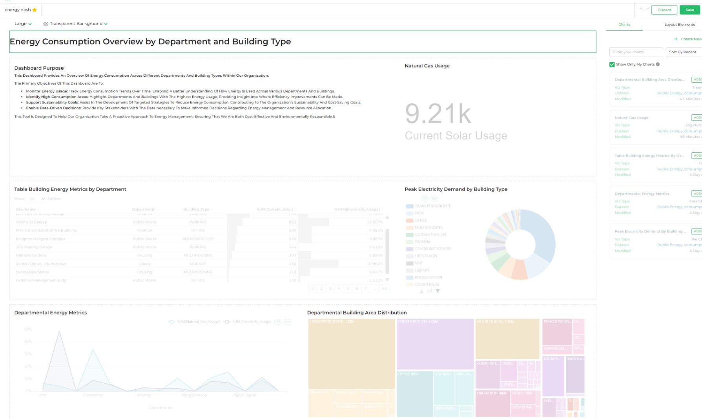The image size is (702, 419).
Task: Toggle FIRESTATION legend entry in pie chart
Action: [x=421, y=256]
